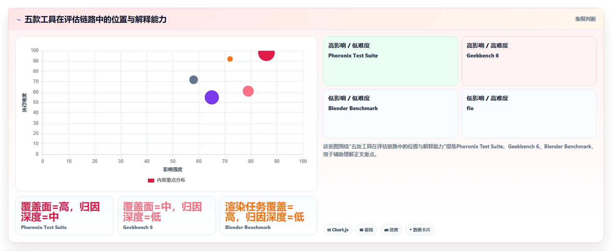Click 覆盖面=高,归因深度=中 headline
This screenshot has height=251, width=612.
[60, 212]
